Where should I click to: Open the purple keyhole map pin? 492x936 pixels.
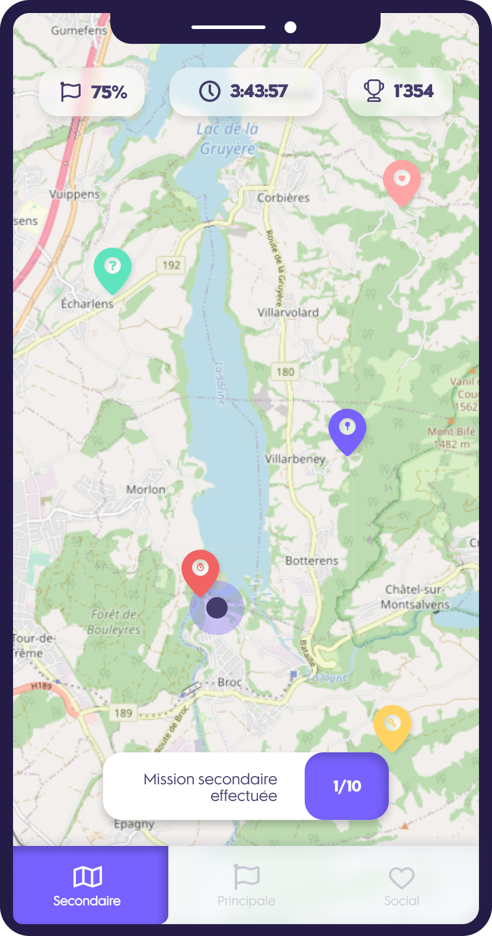click(347, 431)
